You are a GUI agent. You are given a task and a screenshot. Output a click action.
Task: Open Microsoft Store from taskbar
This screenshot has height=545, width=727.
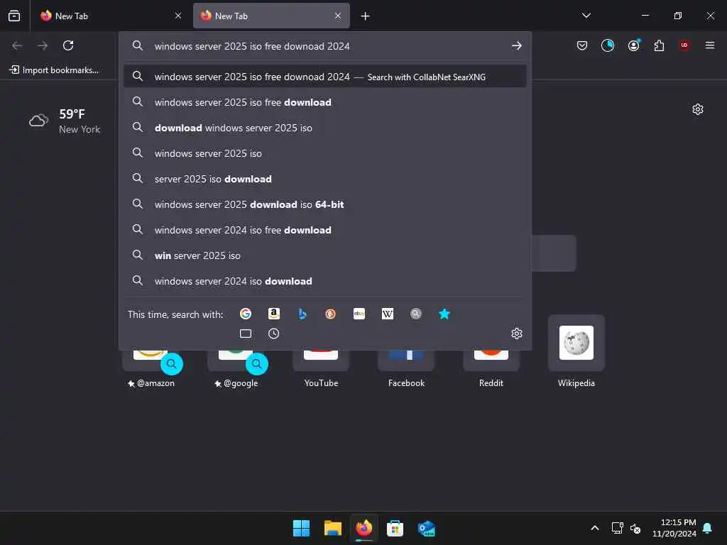(395, 528)
